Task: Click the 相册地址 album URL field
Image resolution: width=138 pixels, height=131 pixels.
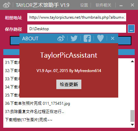Action: click(77, 17)
